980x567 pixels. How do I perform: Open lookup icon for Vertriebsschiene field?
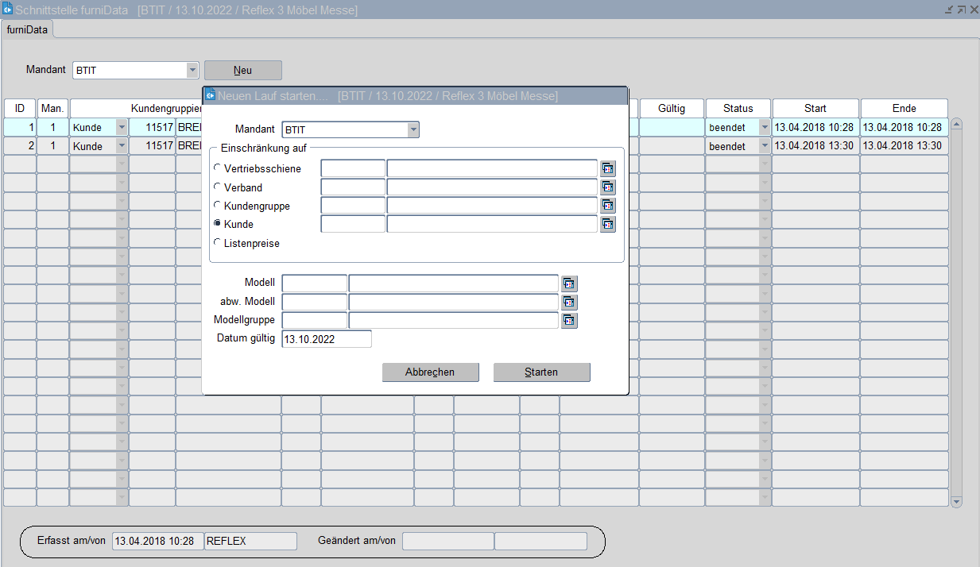607,168
